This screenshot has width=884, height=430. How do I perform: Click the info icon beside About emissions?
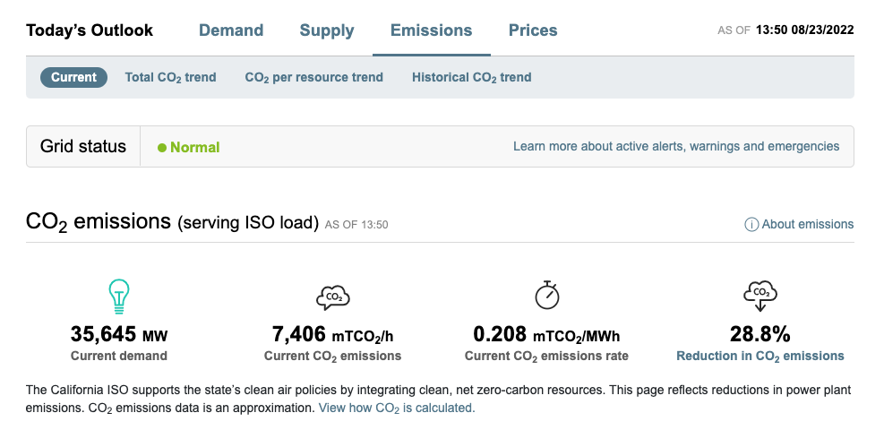751,225
